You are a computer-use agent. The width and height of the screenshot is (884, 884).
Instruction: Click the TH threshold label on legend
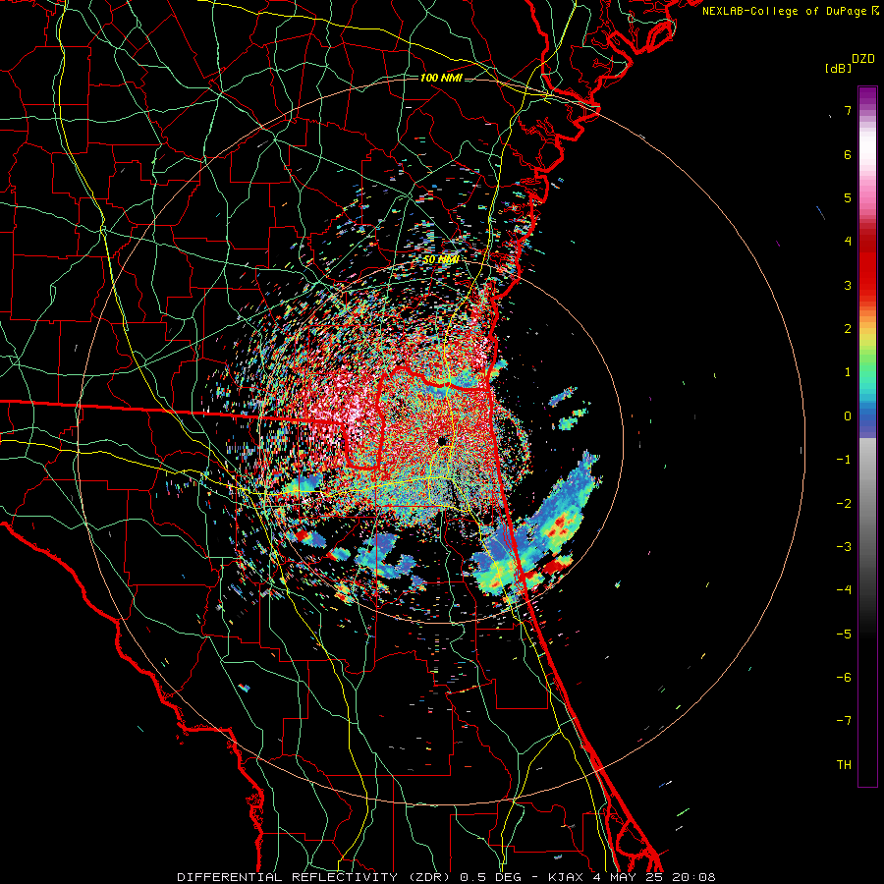point(844,765)
